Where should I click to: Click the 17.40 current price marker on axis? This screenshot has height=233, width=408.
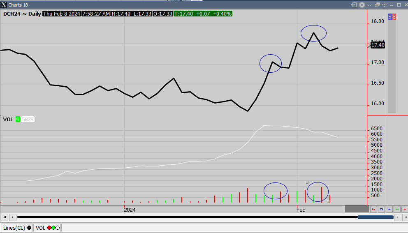click(x=378, y=45)
